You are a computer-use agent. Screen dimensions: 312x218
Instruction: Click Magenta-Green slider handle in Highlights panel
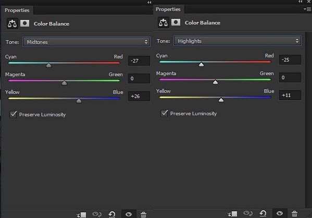point(215,82)
